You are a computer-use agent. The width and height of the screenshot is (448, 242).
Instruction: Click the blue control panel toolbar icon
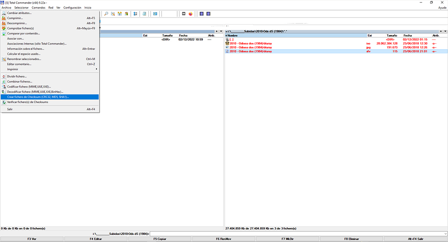click(x=155, y=14)
